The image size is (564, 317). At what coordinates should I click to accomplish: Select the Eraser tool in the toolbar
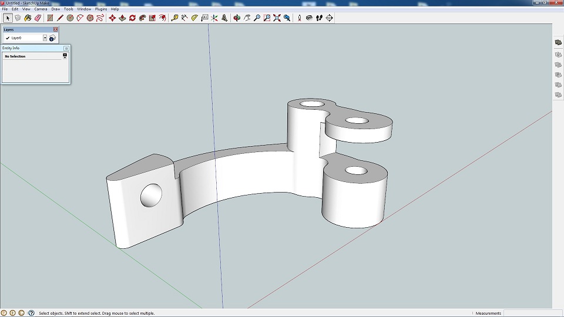[x=38, y=18]
